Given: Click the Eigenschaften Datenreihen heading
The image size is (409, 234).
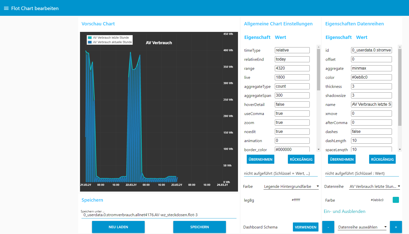Looking at the screenshot, I should tap(355, 24).
